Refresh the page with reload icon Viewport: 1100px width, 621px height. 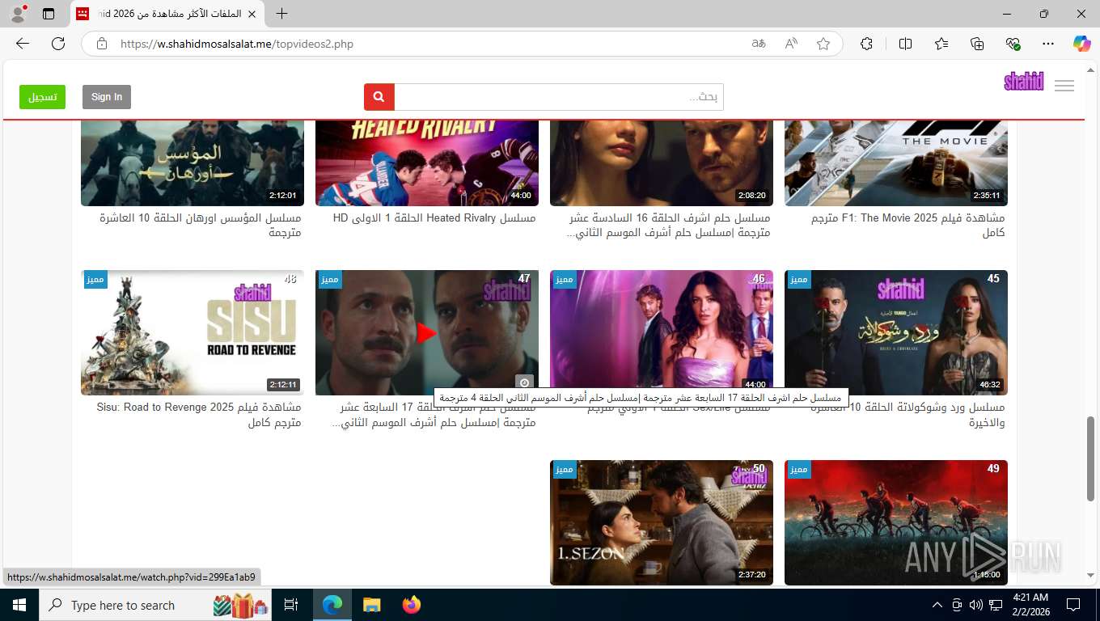[58, 44]
